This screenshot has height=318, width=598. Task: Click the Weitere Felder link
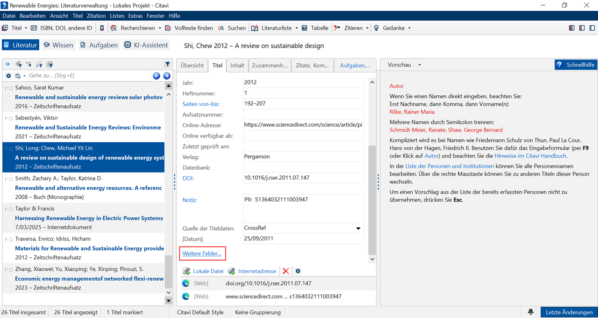[202, 253]
